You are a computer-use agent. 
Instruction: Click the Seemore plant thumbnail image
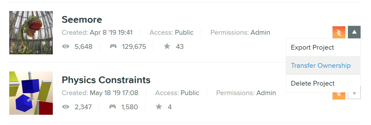(x=31, y=33)
